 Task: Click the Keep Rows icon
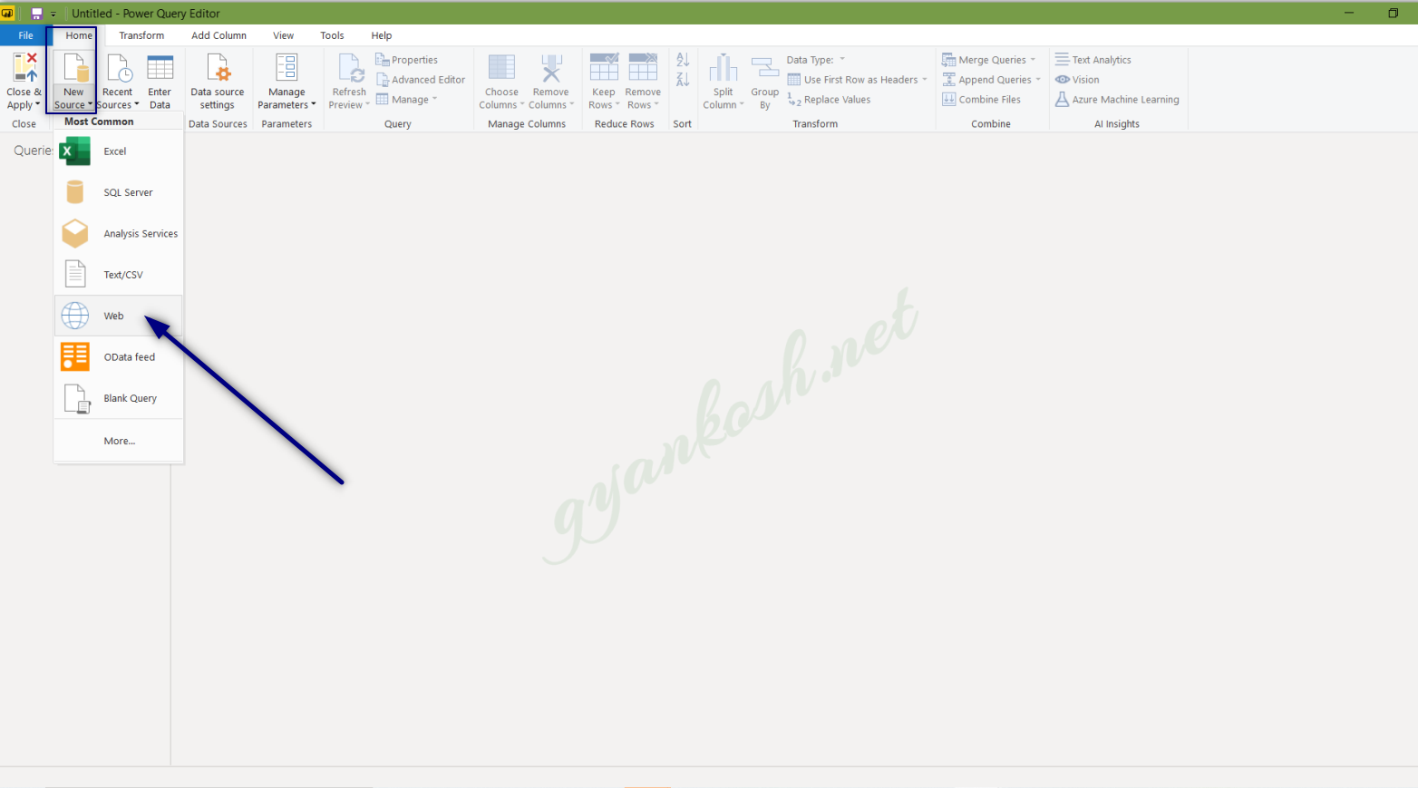pyautogui.click(x=604, y=68)
